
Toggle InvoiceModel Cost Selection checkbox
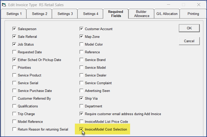81,129
